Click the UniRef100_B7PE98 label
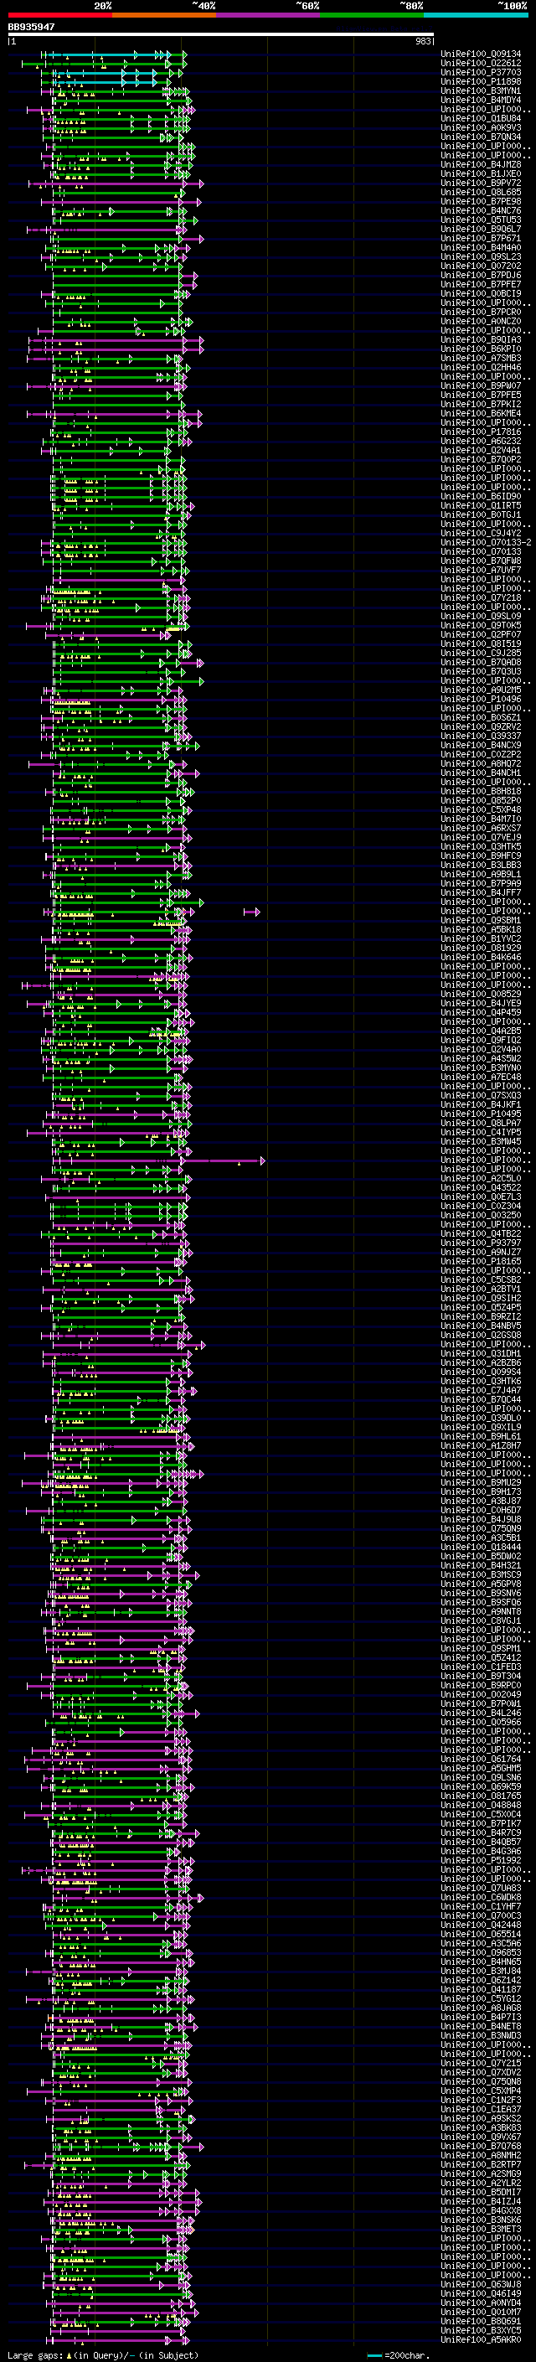This screenshot has height=2362, width=536. coord(481,201)
